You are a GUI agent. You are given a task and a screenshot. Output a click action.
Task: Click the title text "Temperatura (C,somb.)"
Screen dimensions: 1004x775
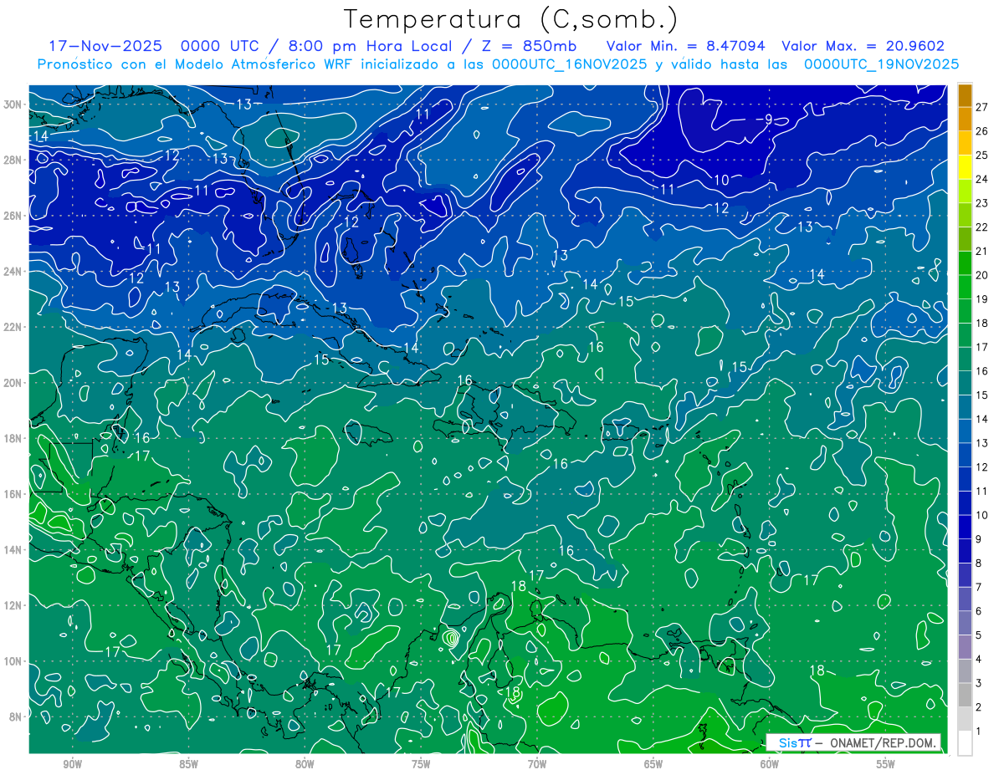tap(510, 19)
